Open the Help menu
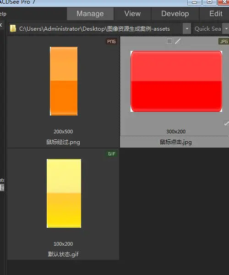229x275 pixels. click(x=3, y=14)
